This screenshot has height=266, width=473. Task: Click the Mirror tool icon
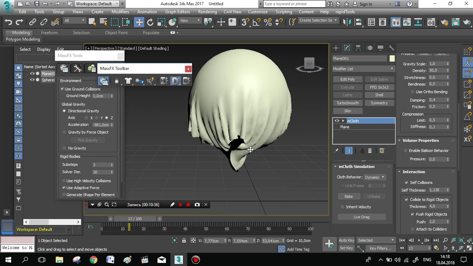(346, 22)
